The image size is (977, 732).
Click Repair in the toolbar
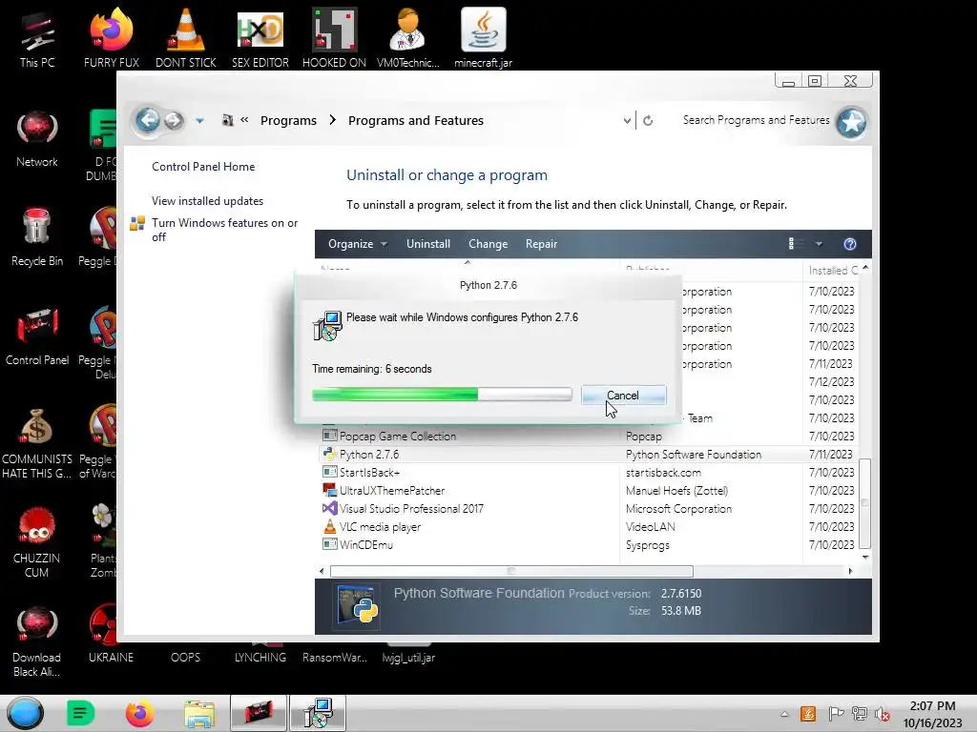[x=541, y=244]
